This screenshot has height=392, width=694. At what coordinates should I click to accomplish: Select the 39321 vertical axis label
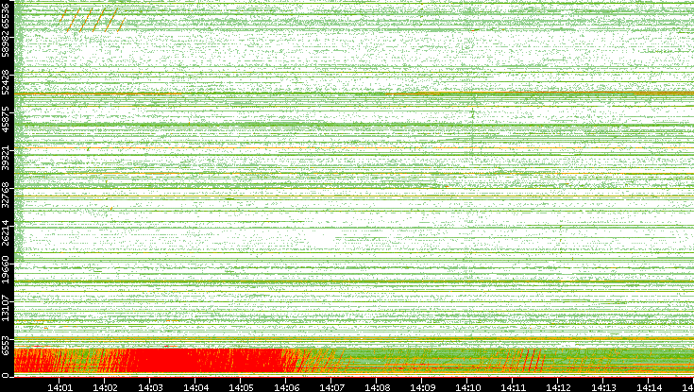6,158
